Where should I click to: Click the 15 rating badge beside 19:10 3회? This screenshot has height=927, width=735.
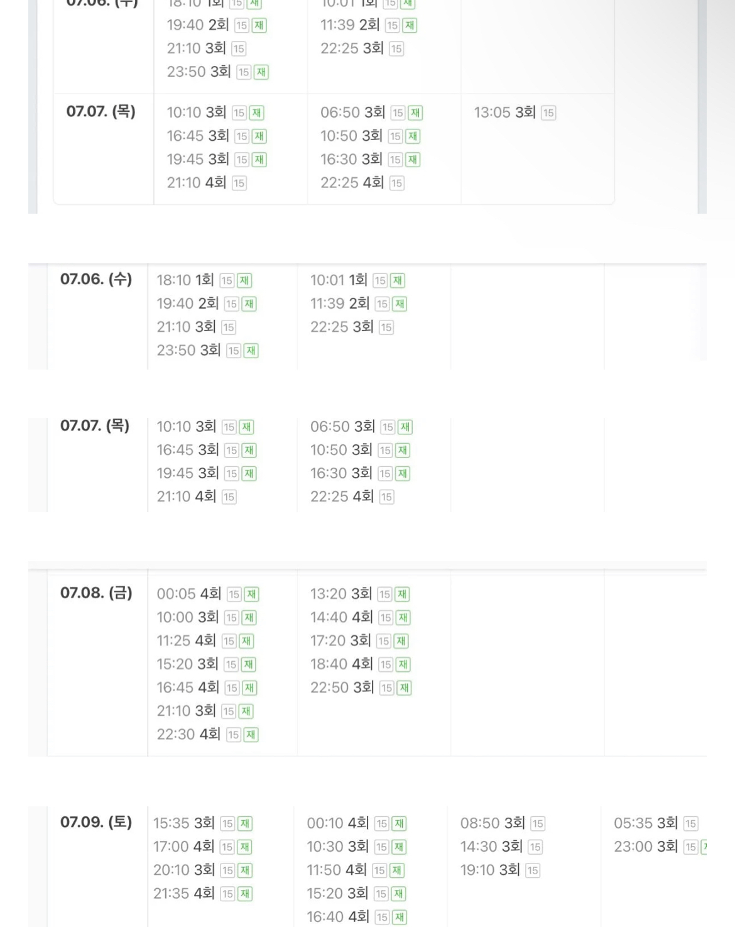pyautogui.click(x=533, y=870)
